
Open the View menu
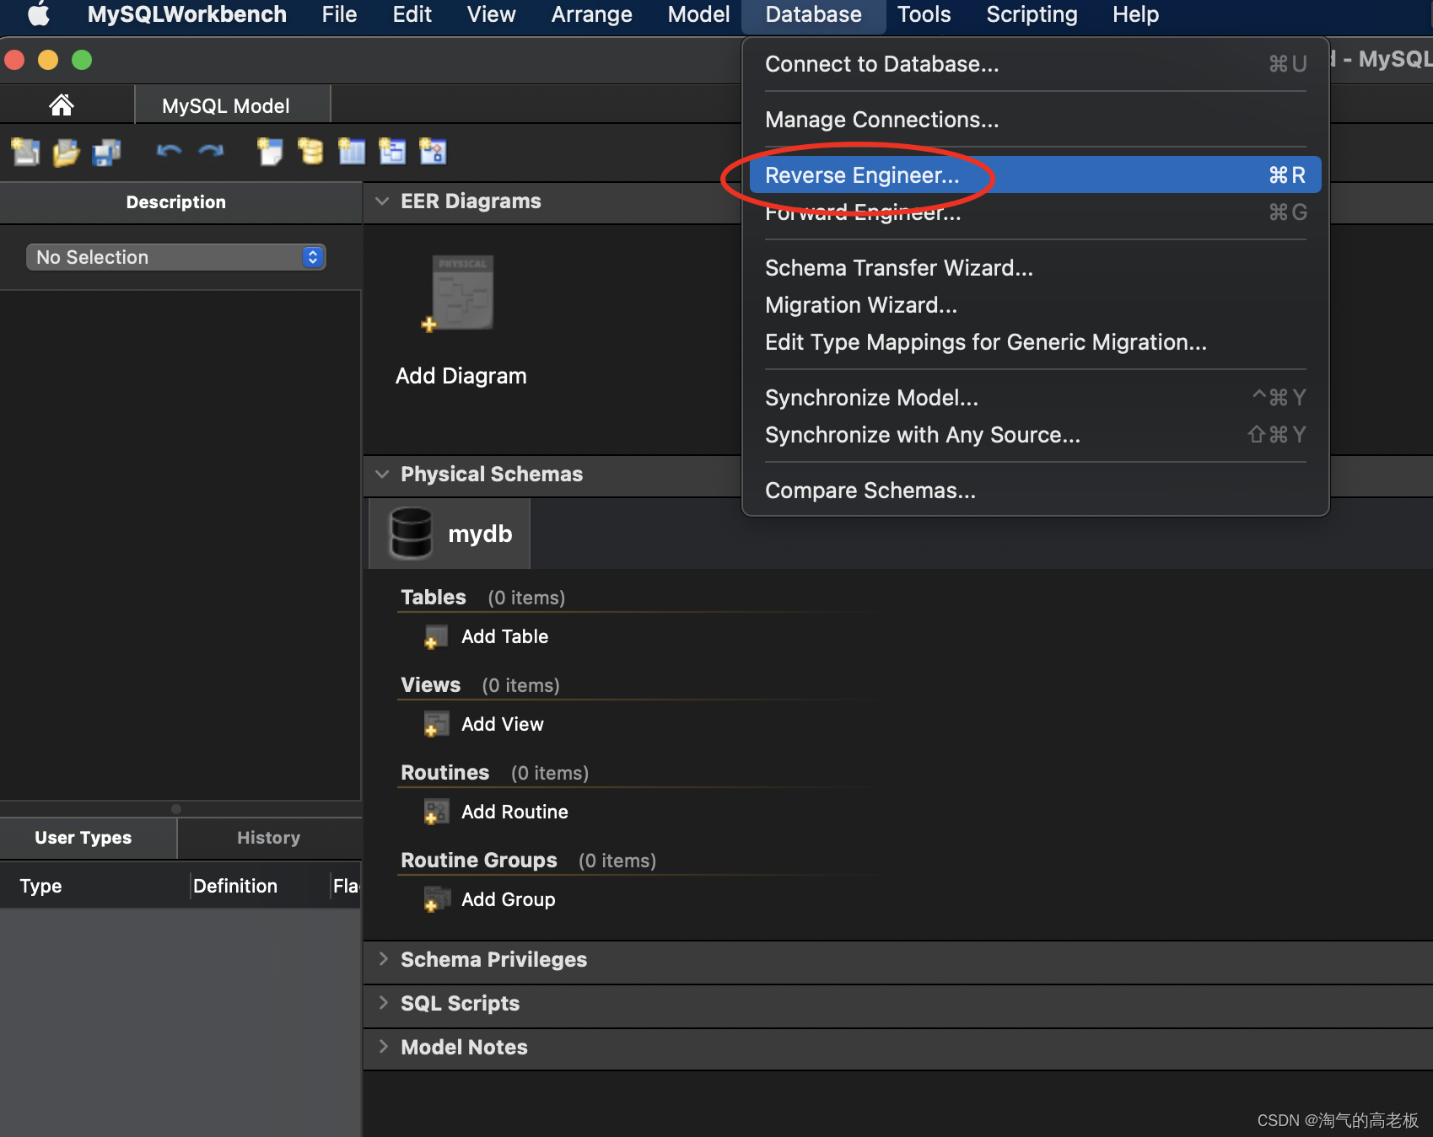point(491,14)
